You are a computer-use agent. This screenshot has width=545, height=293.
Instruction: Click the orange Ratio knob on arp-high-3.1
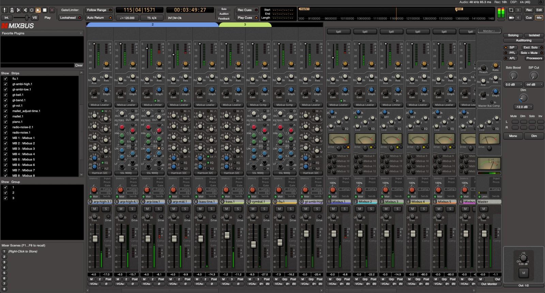click(106, 64)
